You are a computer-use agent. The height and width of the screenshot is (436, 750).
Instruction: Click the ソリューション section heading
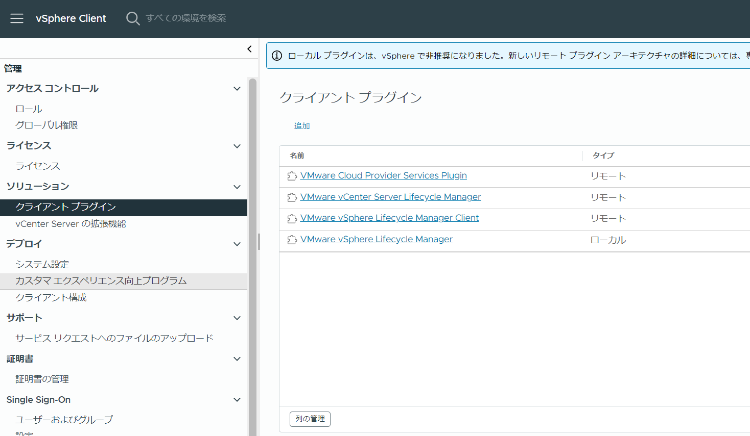pyautogui.click(x=38, y=186)
